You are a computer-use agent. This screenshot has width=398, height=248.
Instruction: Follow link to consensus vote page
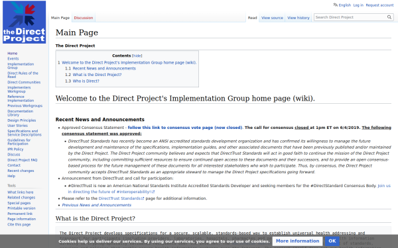pos(185,128)
